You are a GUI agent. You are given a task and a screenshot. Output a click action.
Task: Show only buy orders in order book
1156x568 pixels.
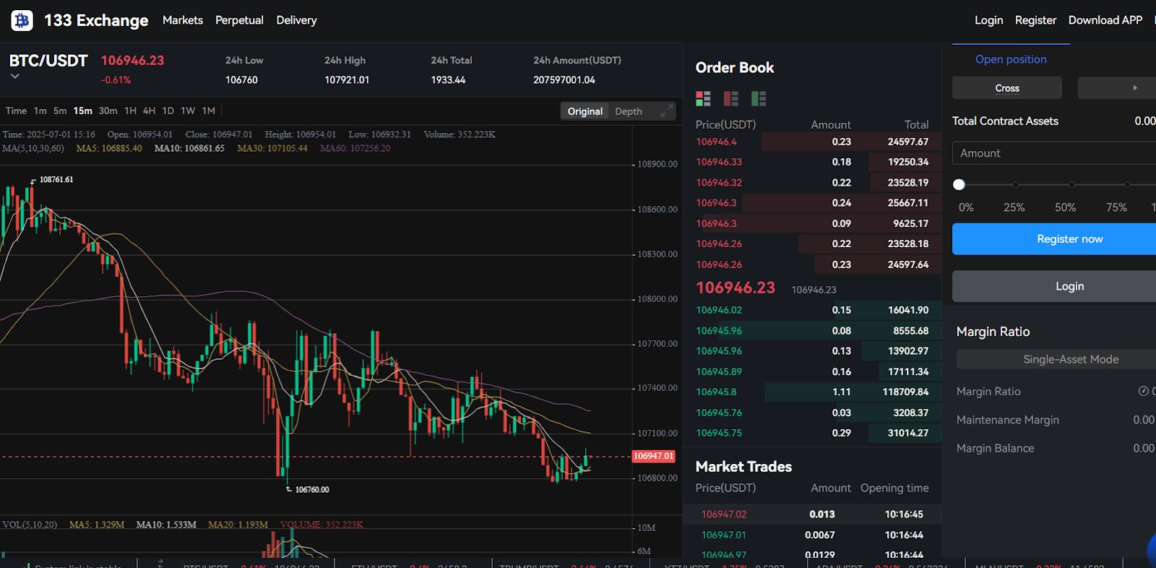click(x=759, y=98)
